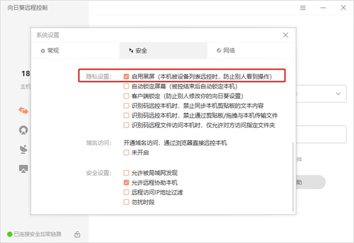Click the 向日葵远程控制 window title

tap(28, 8)
